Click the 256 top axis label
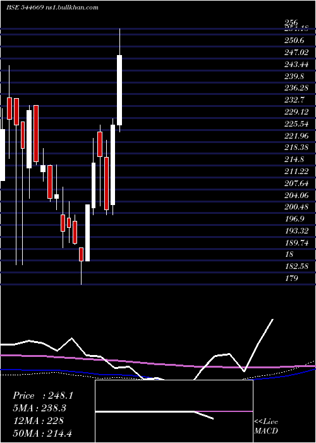 tap(291, 23)
